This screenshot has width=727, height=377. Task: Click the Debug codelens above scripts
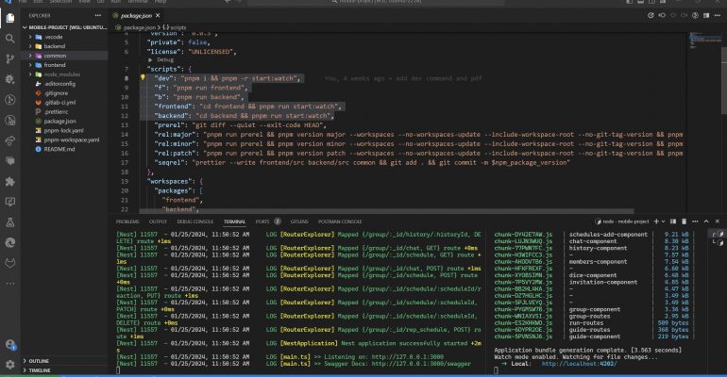[x=165, y=59]
